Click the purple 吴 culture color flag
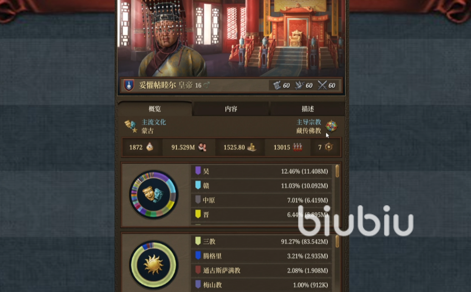 [x=198, y=171]
